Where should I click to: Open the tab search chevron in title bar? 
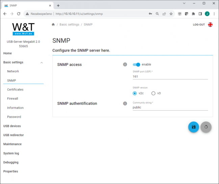pyautogui.click(x=184, y=3)
